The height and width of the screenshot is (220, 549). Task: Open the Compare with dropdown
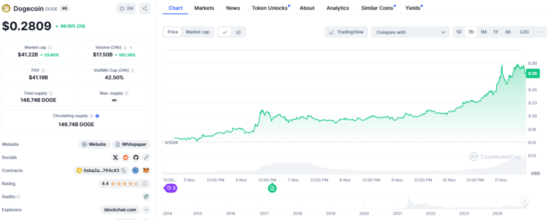pos(410,32)
